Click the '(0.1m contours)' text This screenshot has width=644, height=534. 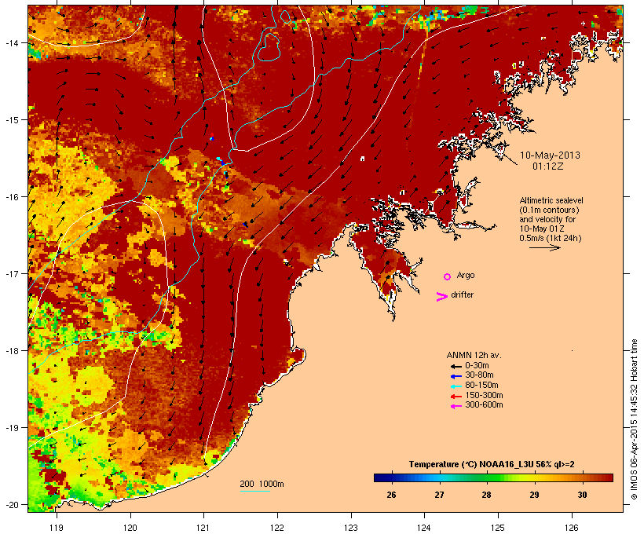pyautogui.click(x=549, y=210)
